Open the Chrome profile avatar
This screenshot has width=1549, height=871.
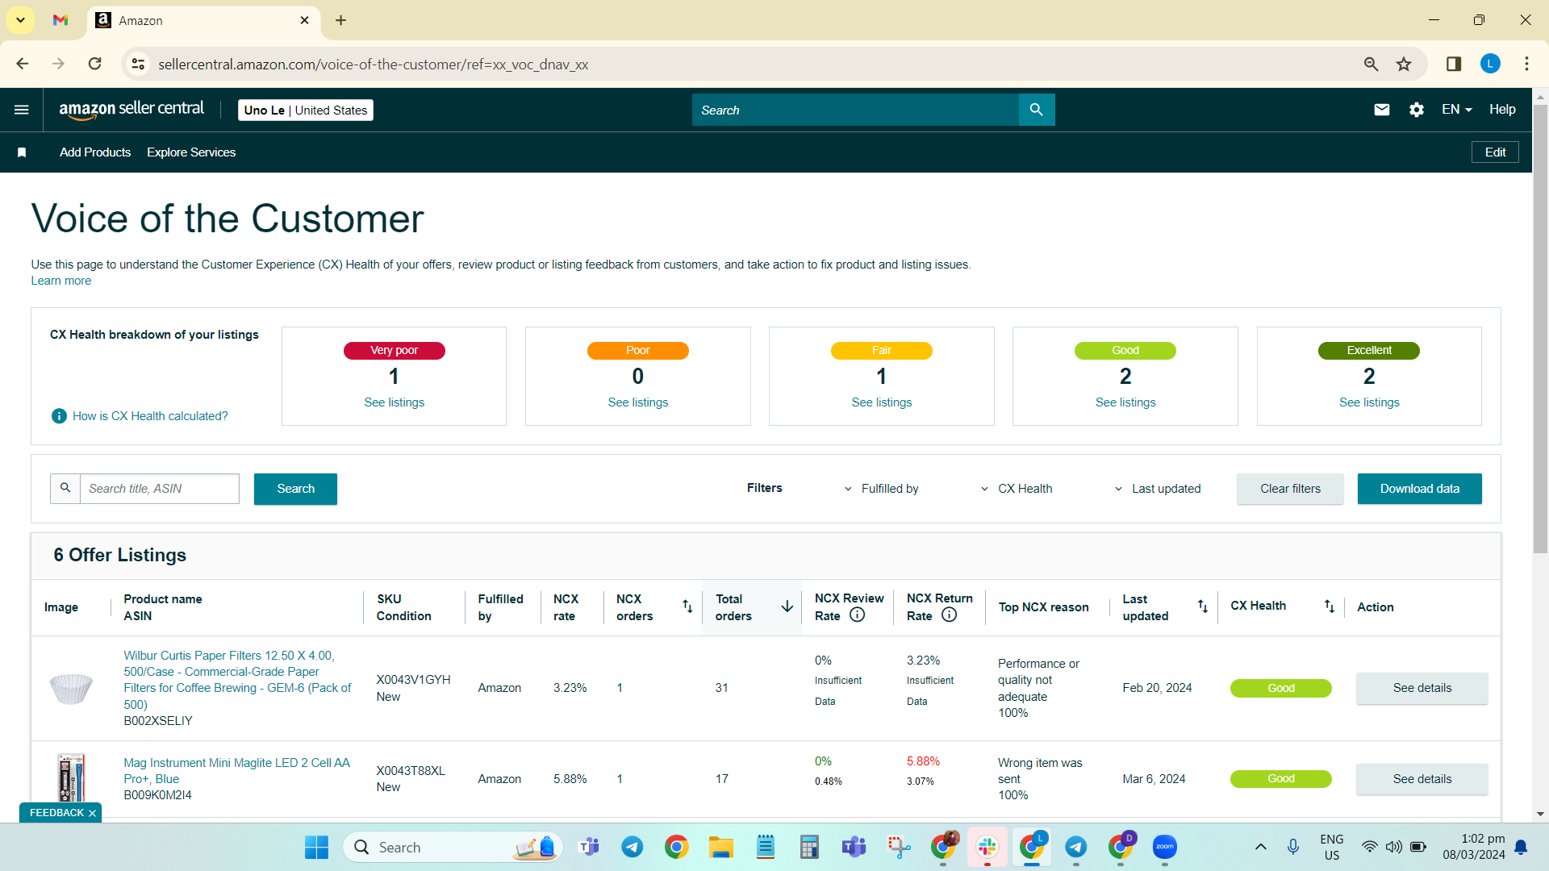pyautogui.click(x=1490, y=64)
